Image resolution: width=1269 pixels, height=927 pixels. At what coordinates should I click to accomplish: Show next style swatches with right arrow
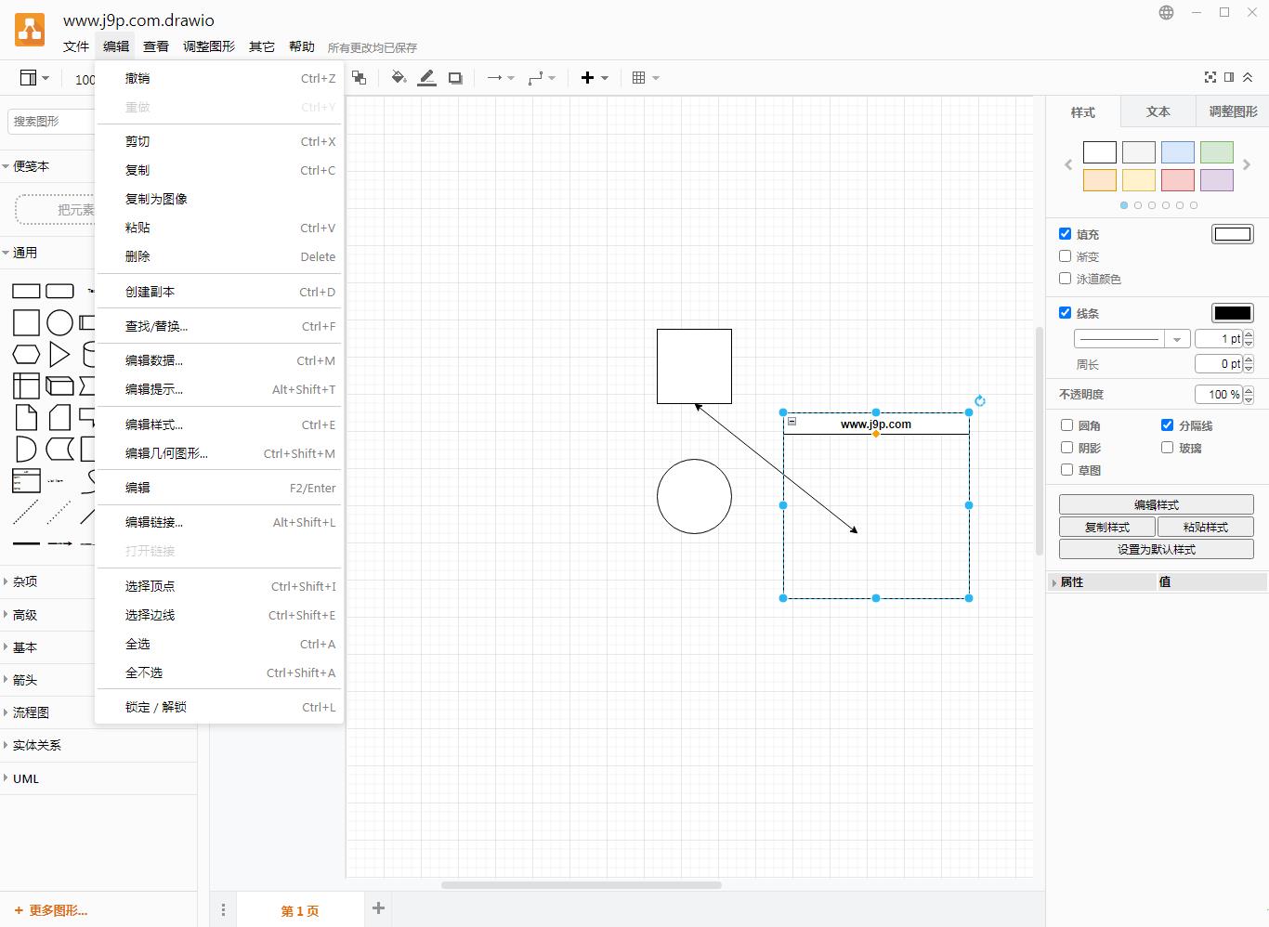coord(1247,164)
